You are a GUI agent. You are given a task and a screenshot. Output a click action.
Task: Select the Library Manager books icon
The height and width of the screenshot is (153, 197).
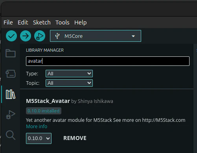[11, 94]
